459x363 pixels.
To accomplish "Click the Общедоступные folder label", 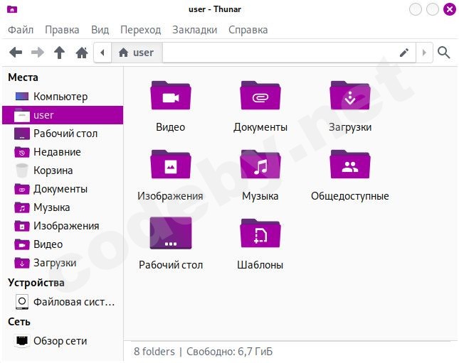I will point(350,196).
